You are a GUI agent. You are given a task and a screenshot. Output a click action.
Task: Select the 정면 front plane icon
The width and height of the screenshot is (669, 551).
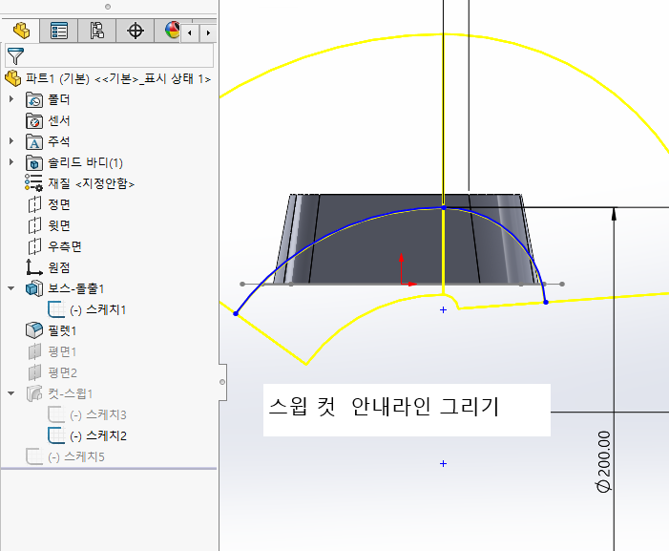click(x=34, y=204)
